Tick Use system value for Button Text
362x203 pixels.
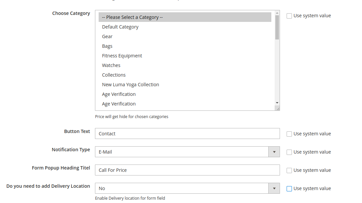pyautogui.click(x=289, y=134)
